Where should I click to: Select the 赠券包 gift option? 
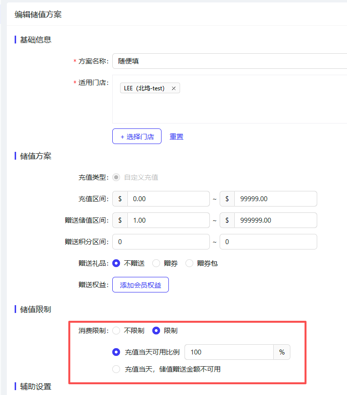point(189,263)
